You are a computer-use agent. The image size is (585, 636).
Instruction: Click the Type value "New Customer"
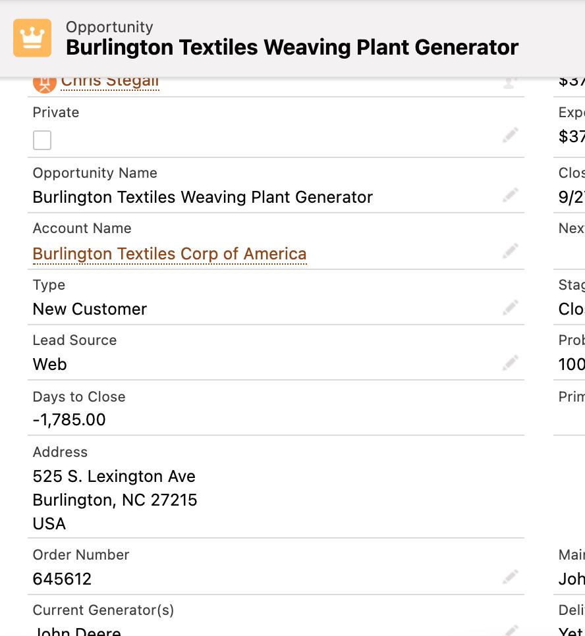click(x=90, y=309)
